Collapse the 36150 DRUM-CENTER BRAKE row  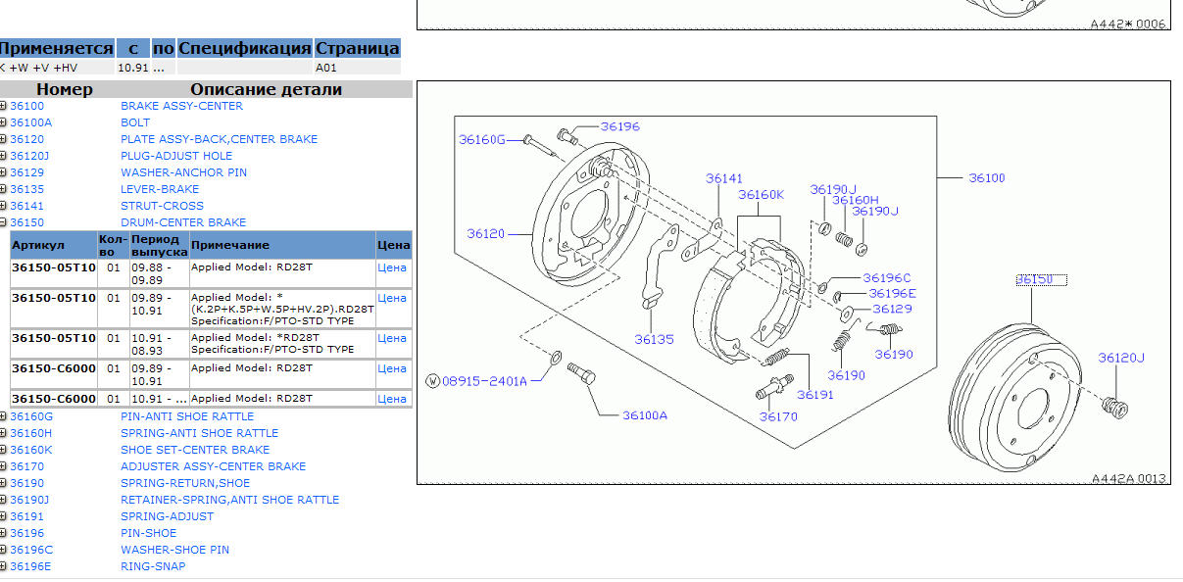(4, 222)
